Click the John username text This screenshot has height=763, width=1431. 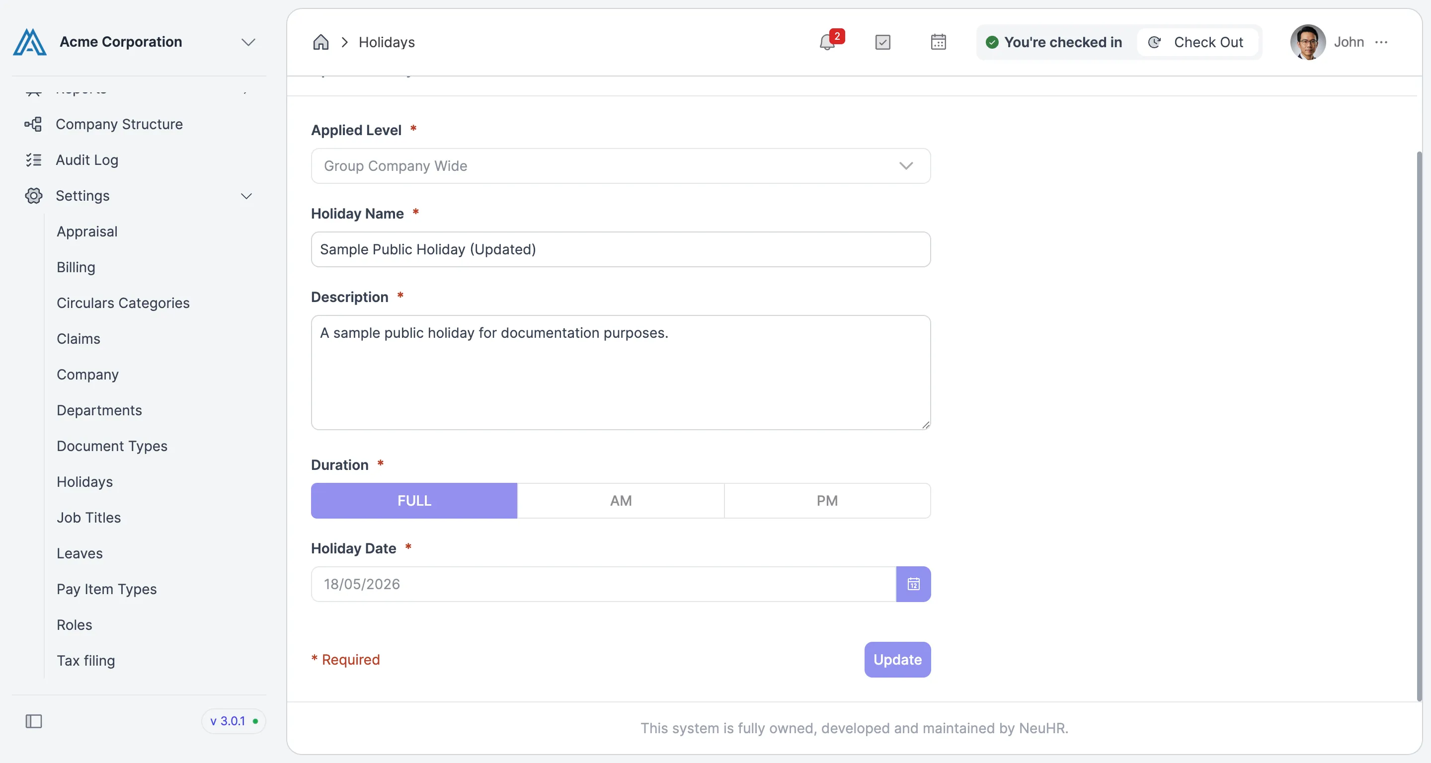tap(1349, 42)
